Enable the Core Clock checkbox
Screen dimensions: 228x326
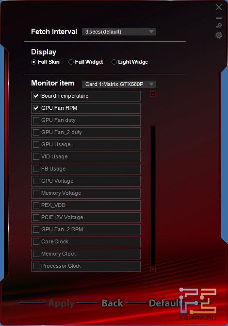(36, 242)
